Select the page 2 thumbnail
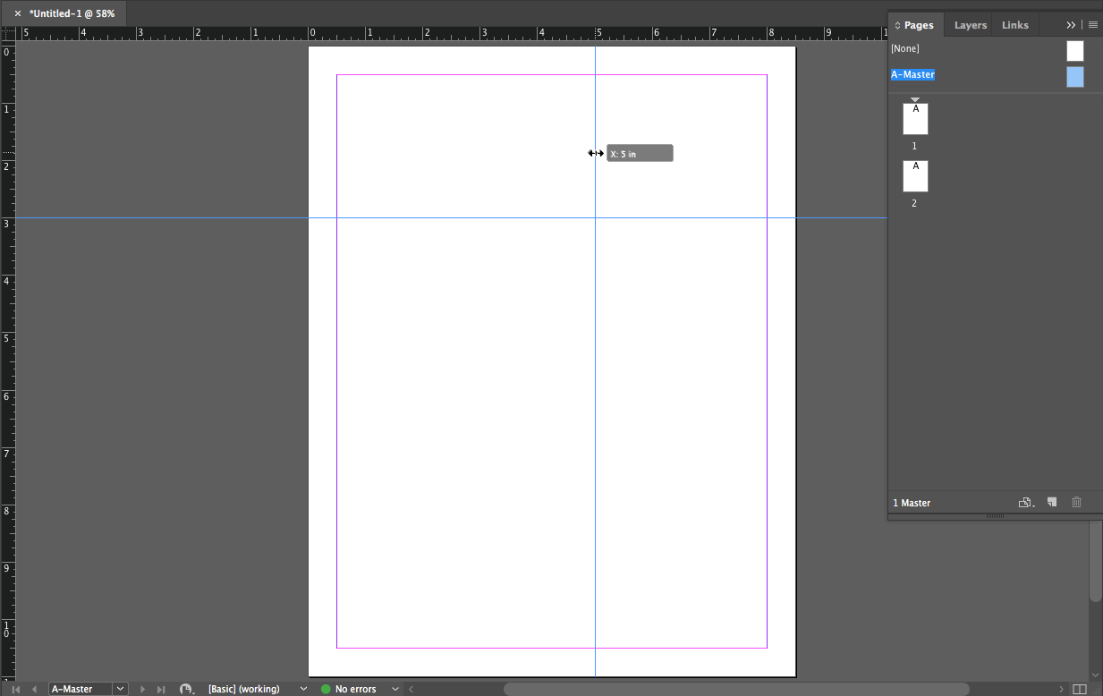 (915, 176)
